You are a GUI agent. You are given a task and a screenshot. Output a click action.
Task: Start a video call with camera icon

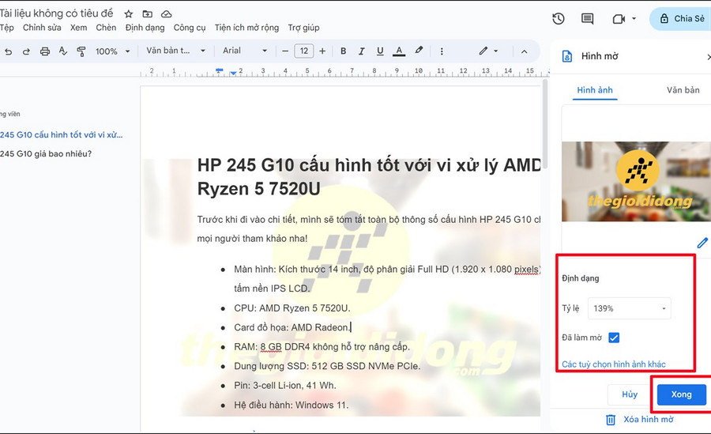[x=619, y=19]
